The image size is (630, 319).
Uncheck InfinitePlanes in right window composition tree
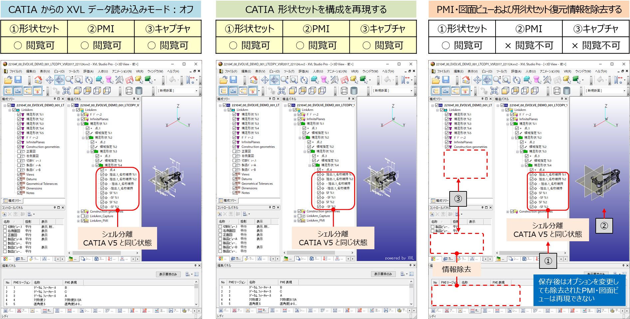pos(447,142)
